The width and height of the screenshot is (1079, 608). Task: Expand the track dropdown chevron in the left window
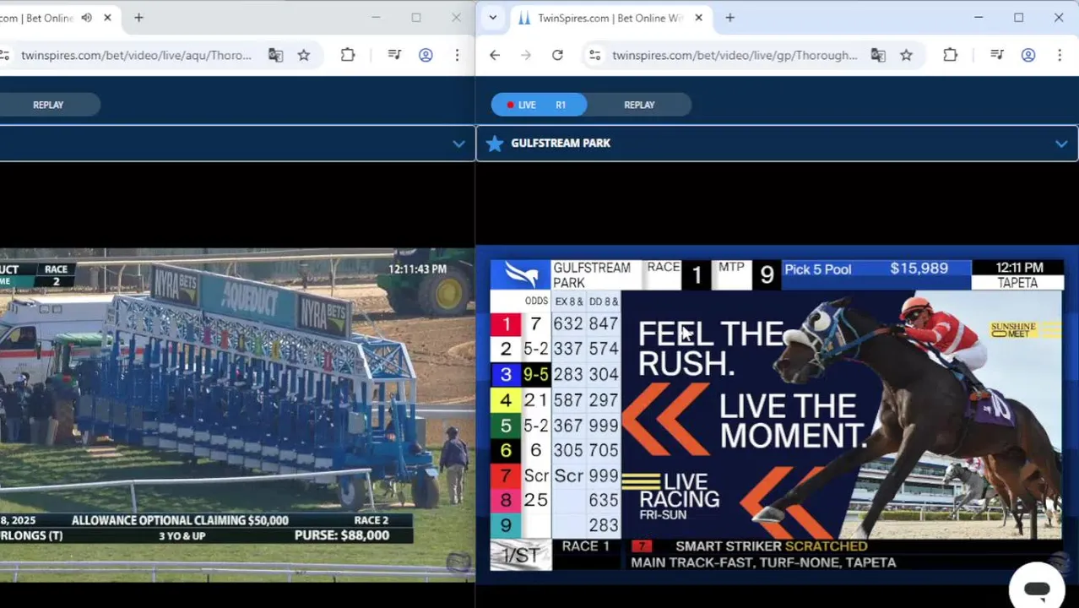(x=458, y=144)
